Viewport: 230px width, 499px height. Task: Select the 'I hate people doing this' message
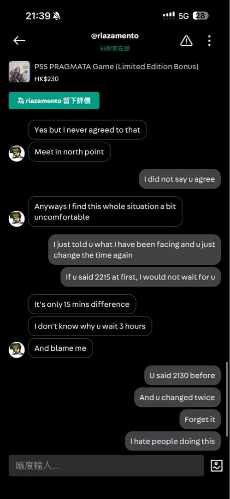[x=173, y=441]
